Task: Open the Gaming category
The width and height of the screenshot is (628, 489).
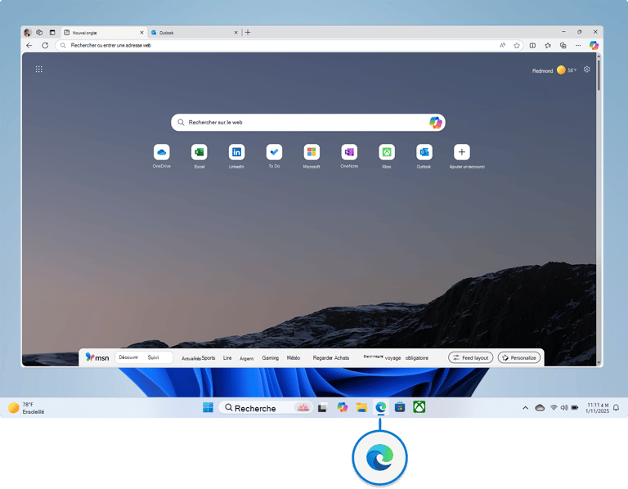Action: (271, 357)
